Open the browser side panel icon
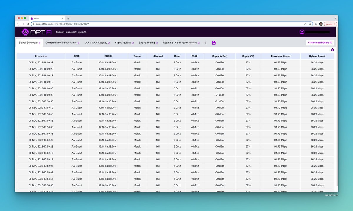The width and height of the screenshot is (353, 211). coord(316,24)
